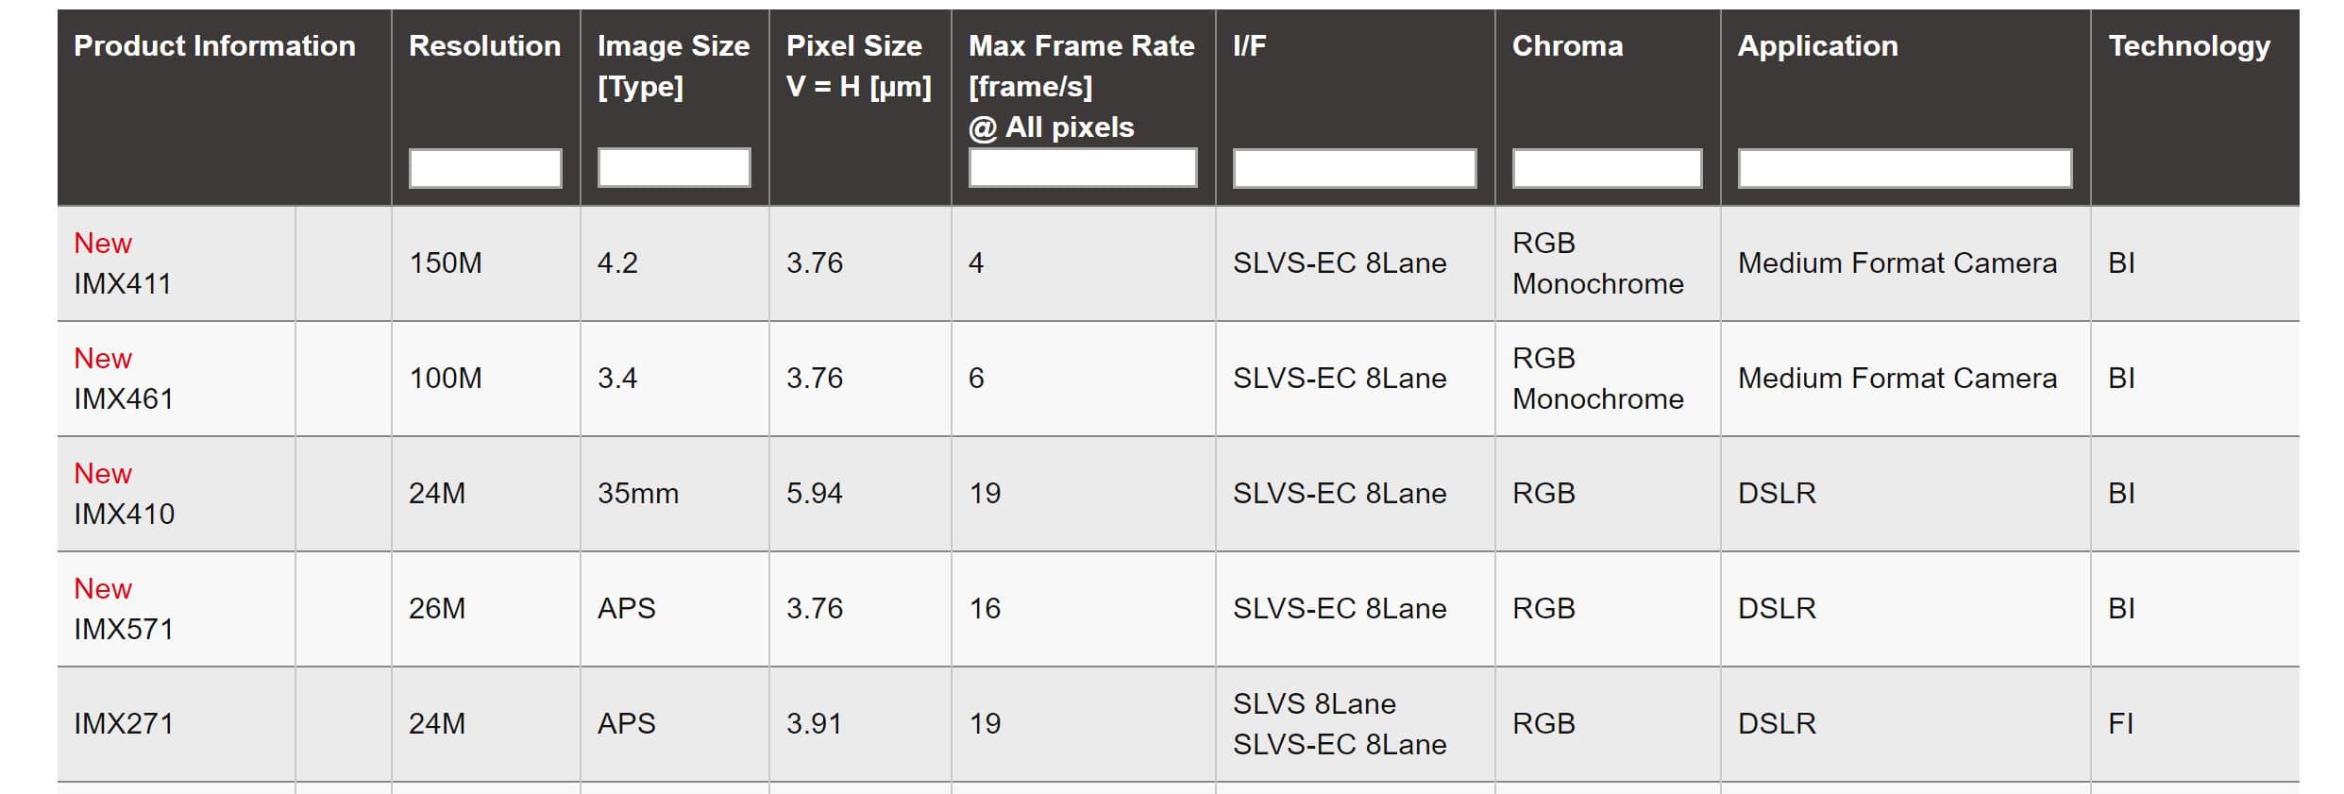The height and width of the screenshot is (794, 2344).
Task: Open the IMX461 product entry
Action: 124,398
